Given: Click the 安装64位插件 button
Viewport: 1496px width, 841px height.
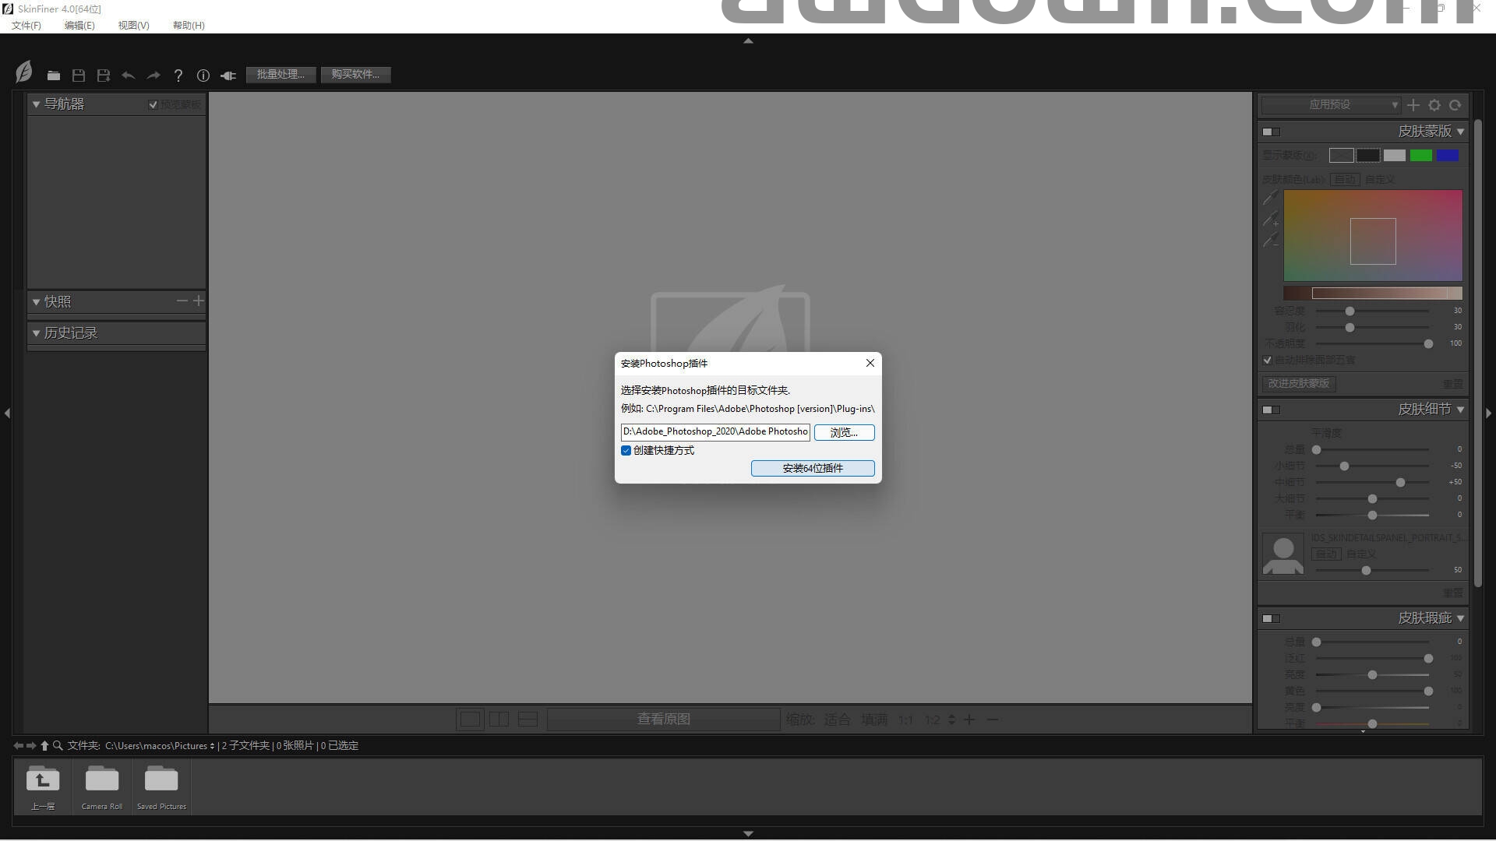Looking at the screenshot, I should pos(813,468).
